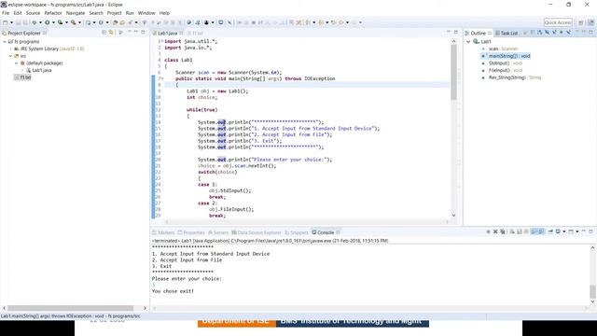The height and width of the screenshot is (336, 597).
Task: Open the Refactor menu
Action: [x=53, y=13]
